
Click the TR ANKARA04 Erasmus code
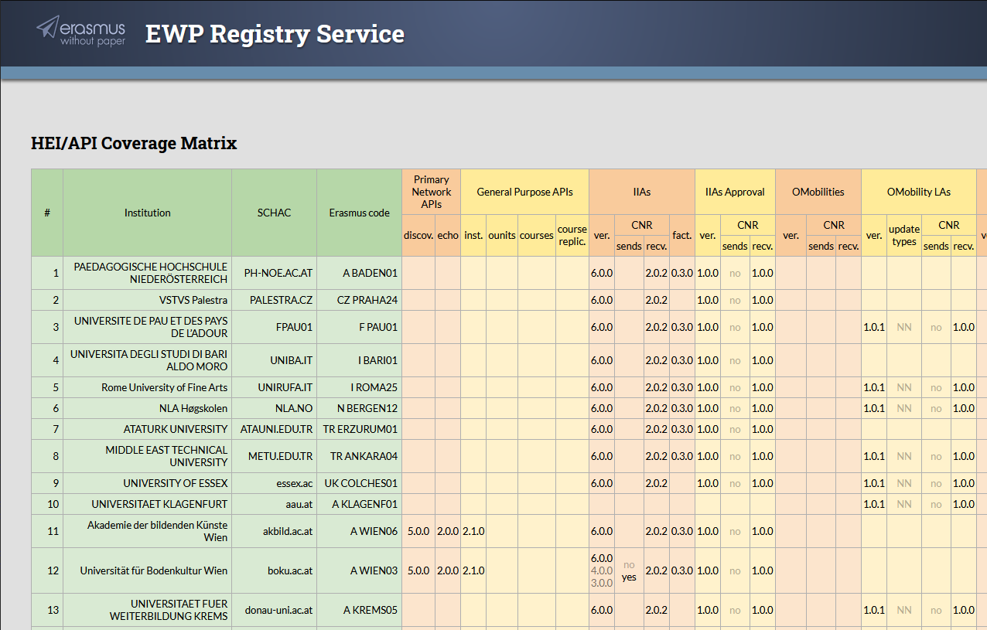pos(359,456)
